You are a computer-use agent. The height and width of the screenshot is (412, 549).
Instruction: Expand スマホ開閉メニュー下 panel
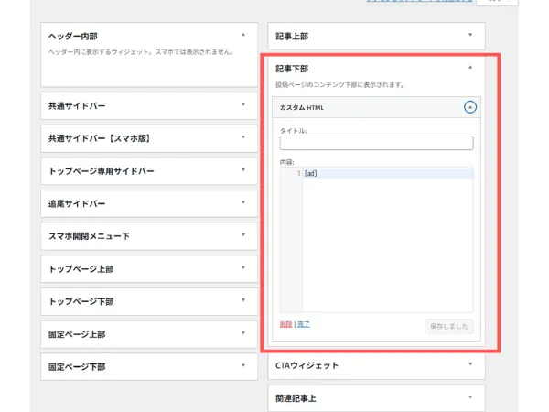242,235
